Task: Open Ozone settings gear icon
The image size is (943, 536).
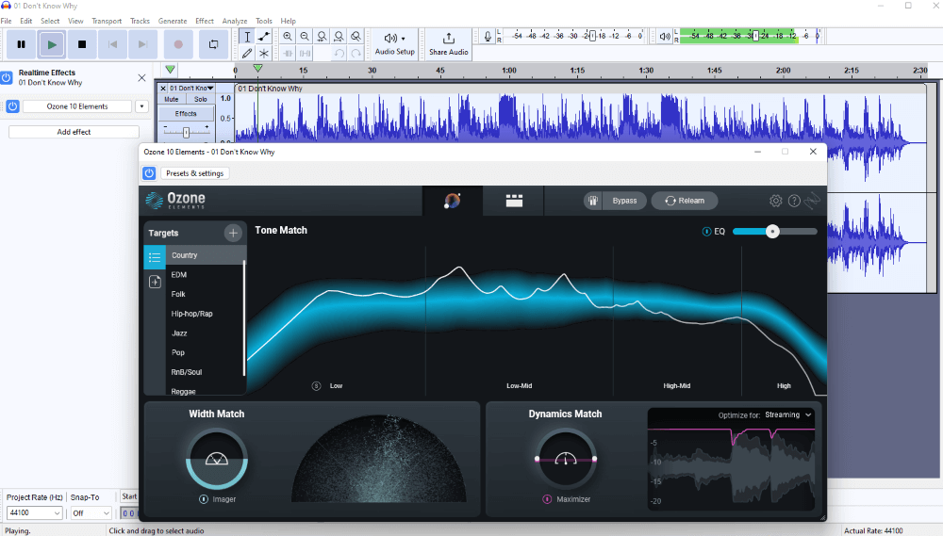Action: [776, 201]
